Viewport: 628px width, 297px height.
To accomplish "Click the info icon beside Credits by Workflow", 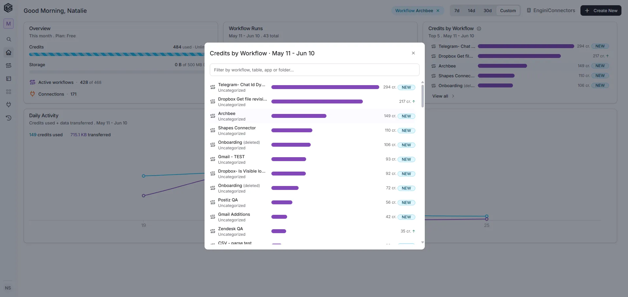I will pyautogui.click(x=479, y=28).
